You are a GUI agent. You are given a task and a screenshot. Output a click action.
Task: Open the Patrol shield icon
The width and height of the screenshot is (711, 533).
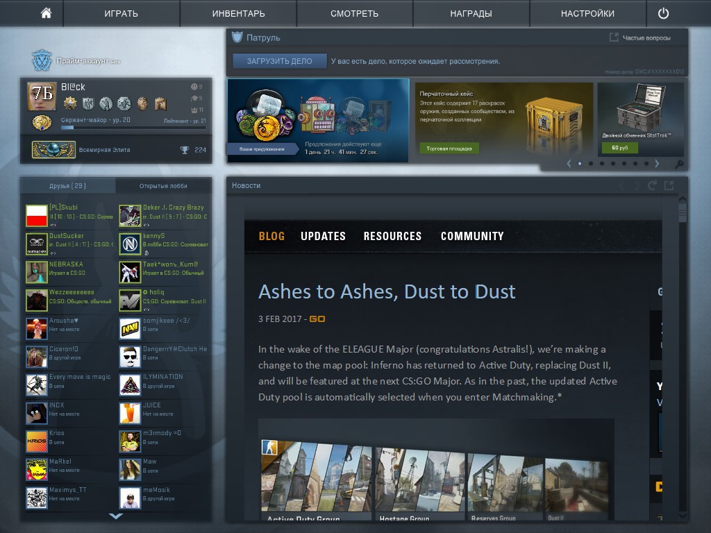click(x=237, y=37)
